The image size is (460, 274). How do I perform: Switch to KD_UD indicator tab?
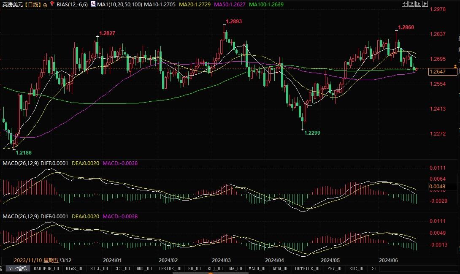pyautogui.click(x=194, y=269)
